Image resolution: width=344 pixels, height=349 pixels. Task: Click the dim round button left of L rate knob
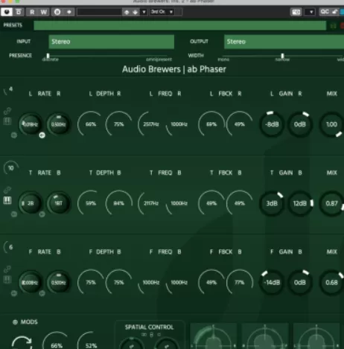point(14,135)
